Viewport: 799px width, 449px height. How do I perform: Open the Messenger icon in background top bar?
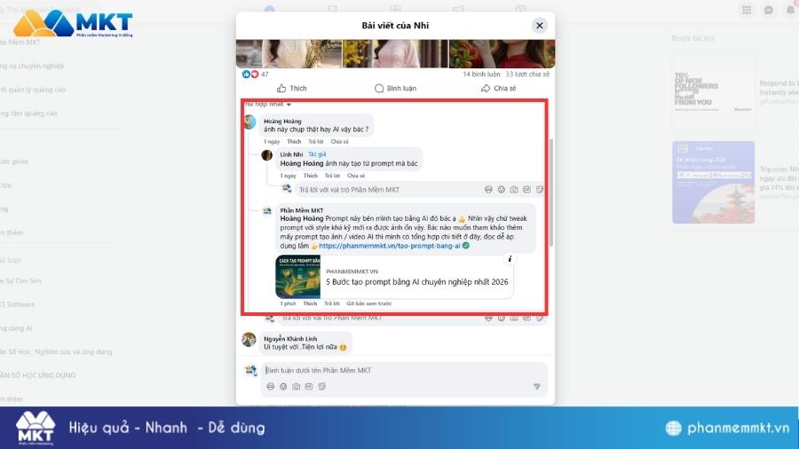coord(769,10)
